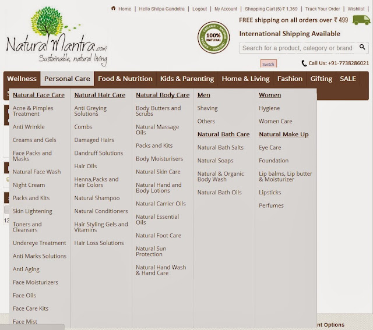Select Face Packs and Masks

click(32, 156)
